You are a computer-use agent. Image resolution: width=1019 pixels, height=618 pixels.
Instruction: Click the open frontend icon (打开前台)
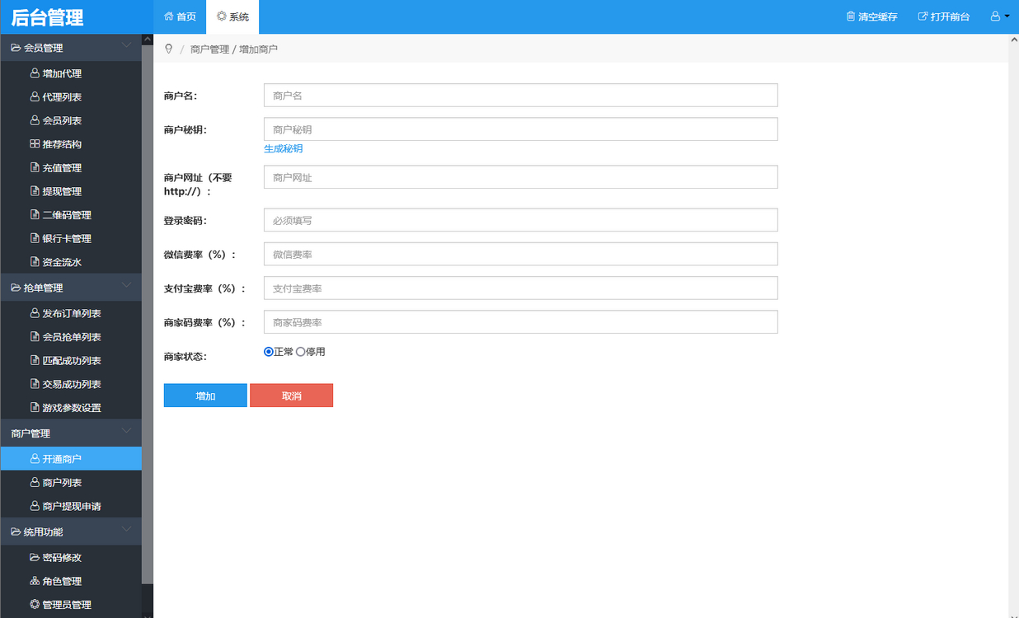[x=923, y=16]
